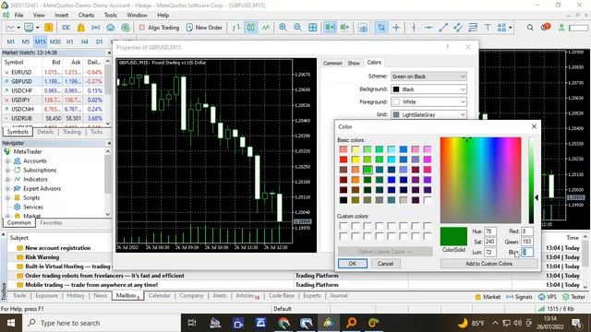Toggle chart shift button

[344, 28]
